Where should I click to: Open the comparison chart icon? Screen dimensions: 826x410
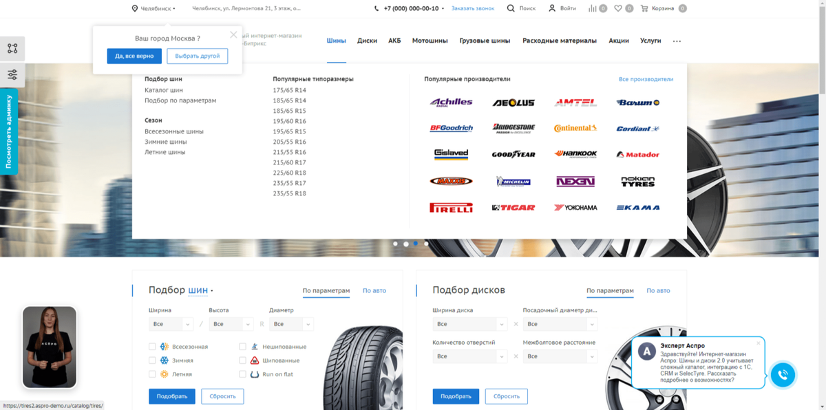click(x=593, y=9)
